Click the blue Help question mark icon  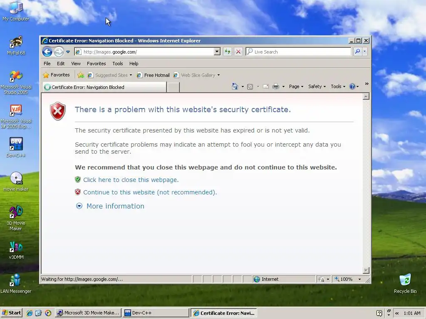tap(352, 86)
